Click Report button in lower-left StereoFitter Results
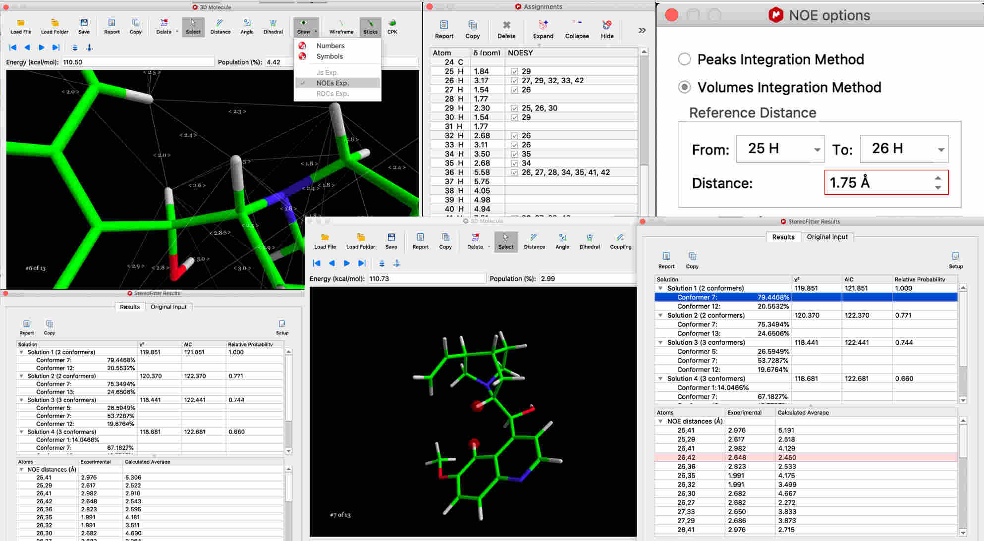 [26, 327]
